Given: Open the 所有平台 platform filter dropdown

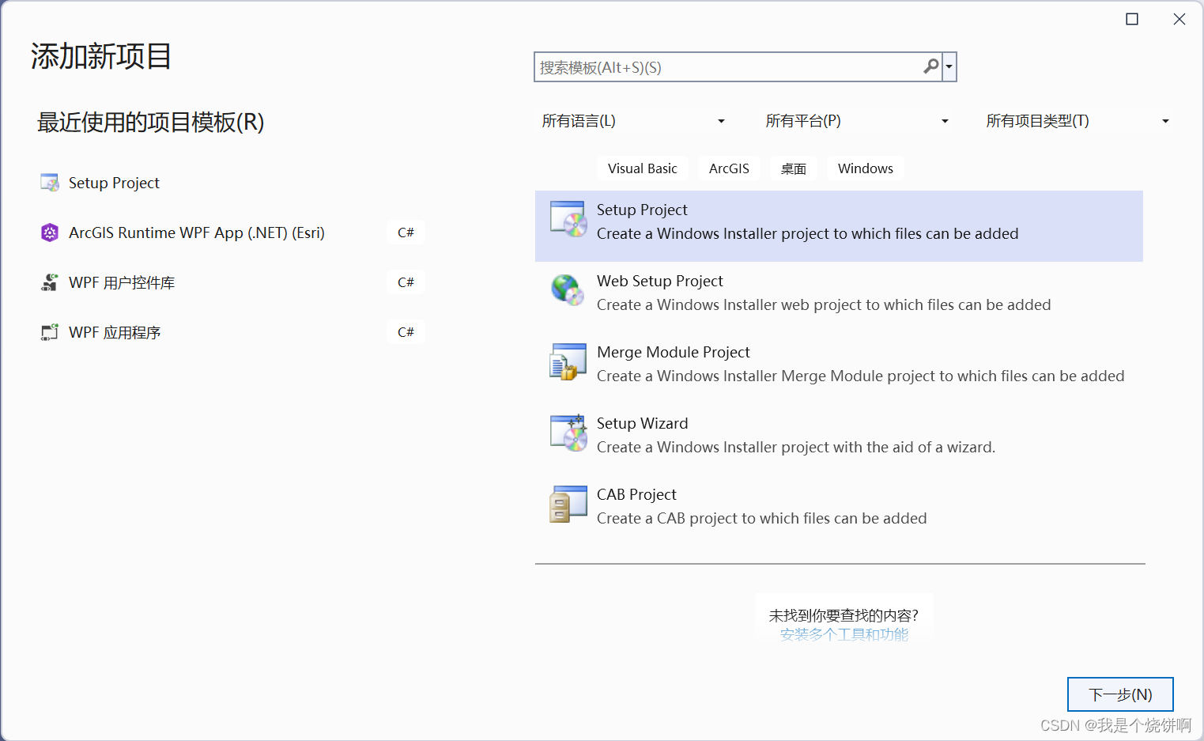Looking at the screenshot, I should click(857, 121).
